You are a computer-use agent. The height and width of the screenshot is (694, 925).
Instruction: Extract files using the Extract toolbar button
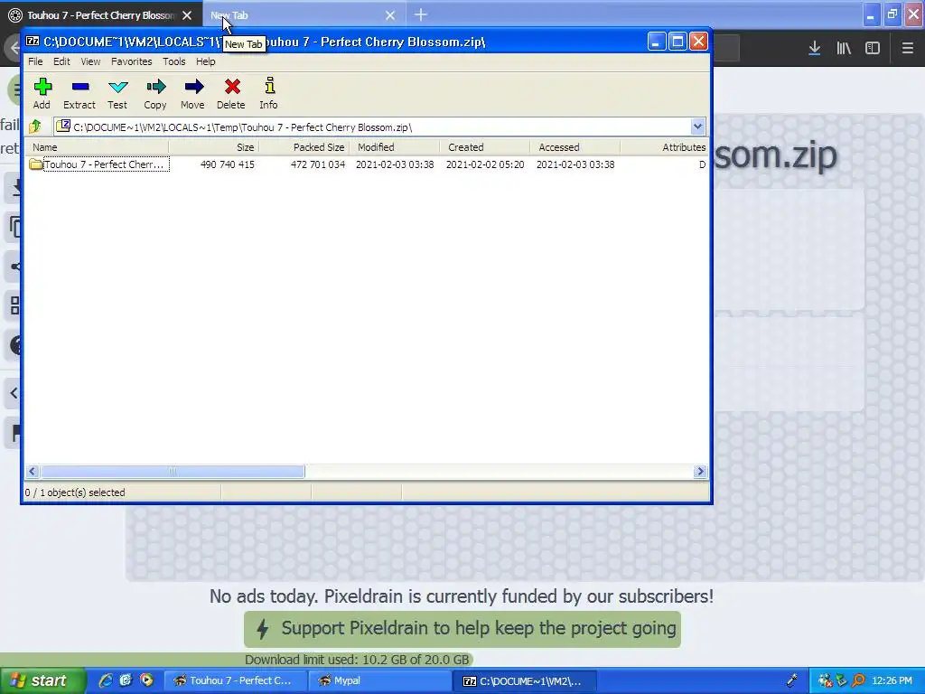79,94
